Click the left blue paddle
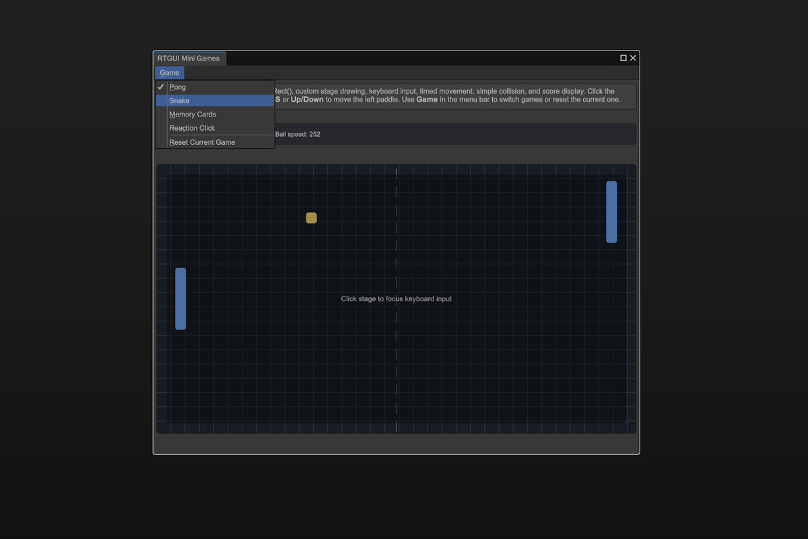This screenshot has height=539, width=808. 180,298
